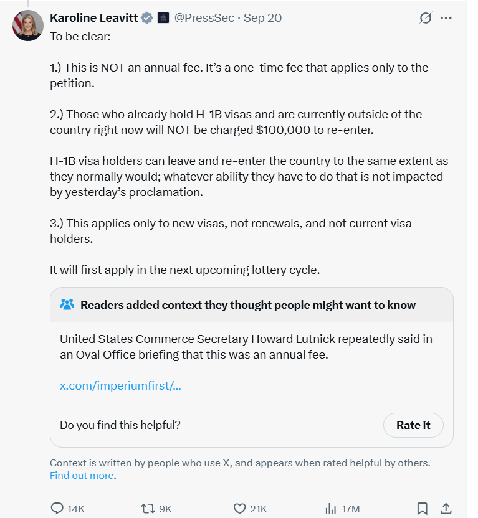Expand the three-dot More options menu
478x518 pixels.
(446, 18)
